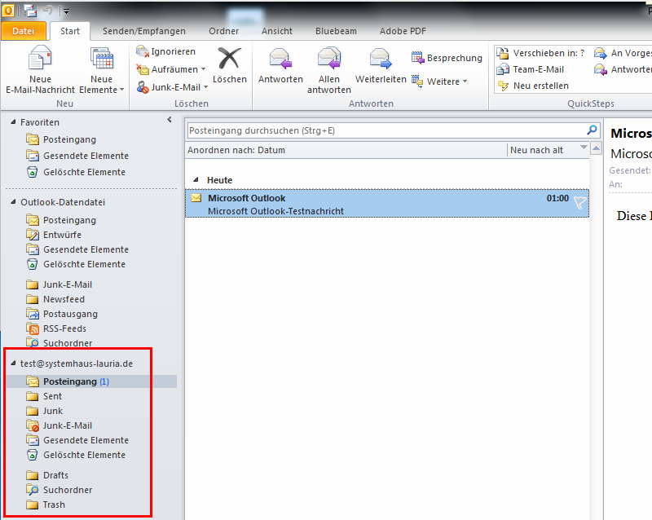Click the Posteingang durchsuchen search field
The image size is (652, 520).
tap(385, 130)
